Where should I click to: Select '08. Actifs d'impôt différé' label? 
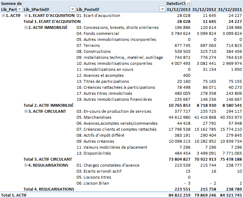click(x=100, y=135)
